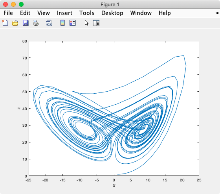Click the x-axis tick label -25
The height and width of the screenshot is (194, 220).
pyautogui.click(x=28, y=180)
